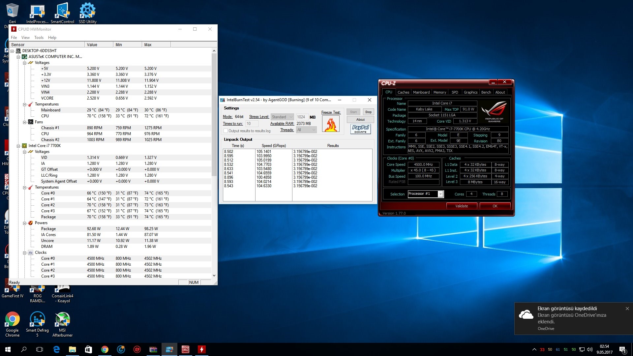Click the Sensor column header

(x=47, y=44)
